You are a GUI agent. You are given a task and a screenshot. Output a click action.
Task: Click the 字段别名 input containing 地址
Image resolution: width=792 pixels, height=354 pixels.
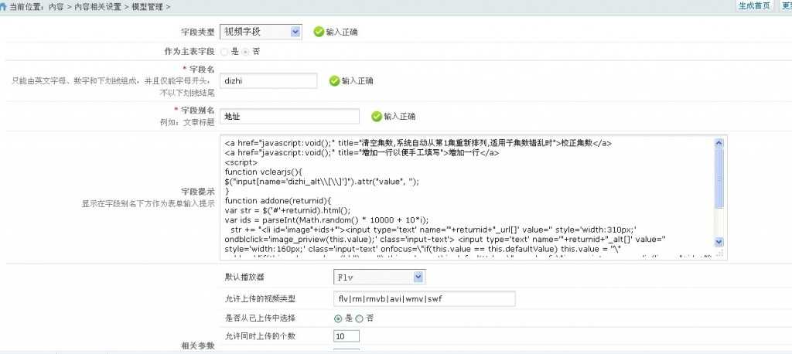click(x=289, y=116)
